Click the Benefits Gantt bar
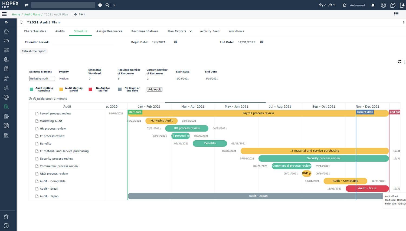The image size is (406, 231). (210, 143)
